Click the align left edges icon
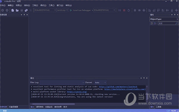This screenshot has height=112, width=179. pos(149,10)
